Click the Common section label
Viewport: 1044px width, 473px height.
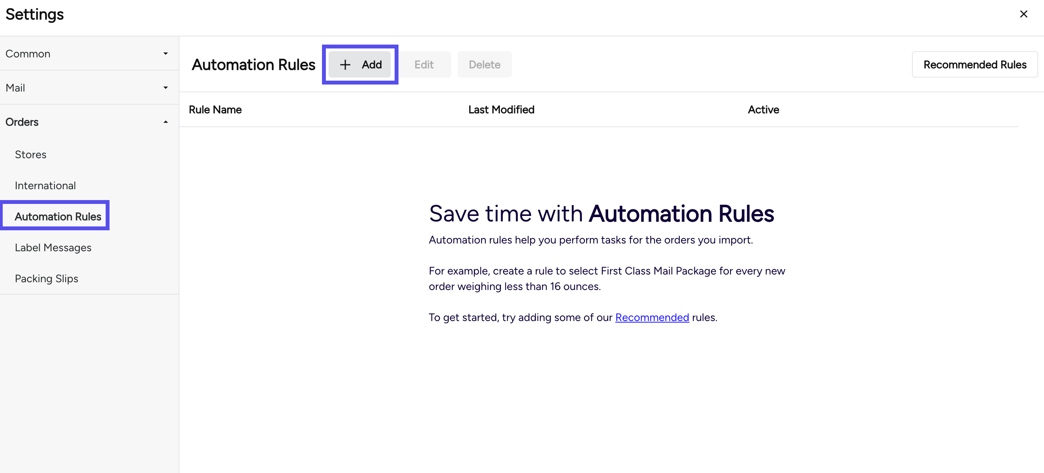point(28,54)
